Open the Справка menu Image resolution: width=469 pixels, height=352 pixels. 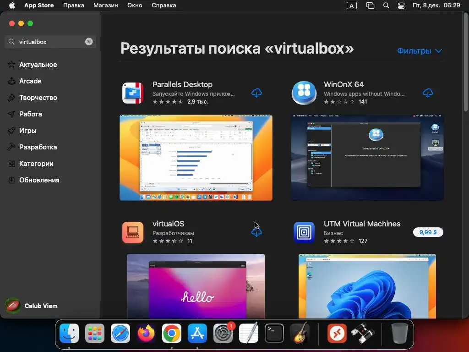[x=164, y=5]
